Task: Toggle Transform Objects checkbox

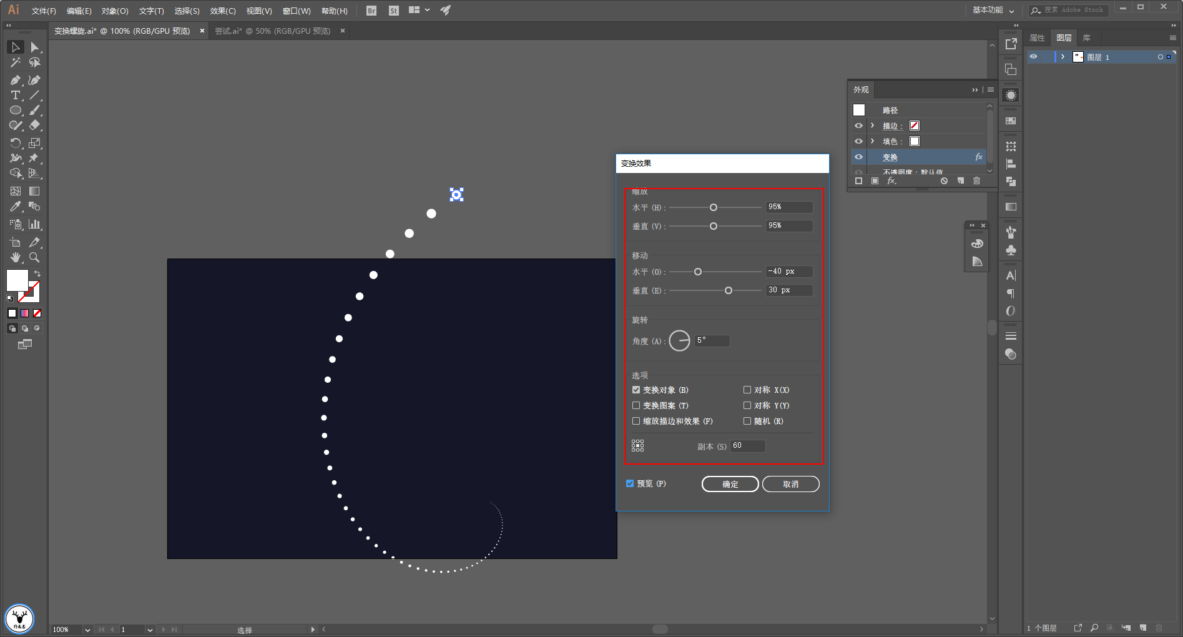Action: (x=636, y=390)
